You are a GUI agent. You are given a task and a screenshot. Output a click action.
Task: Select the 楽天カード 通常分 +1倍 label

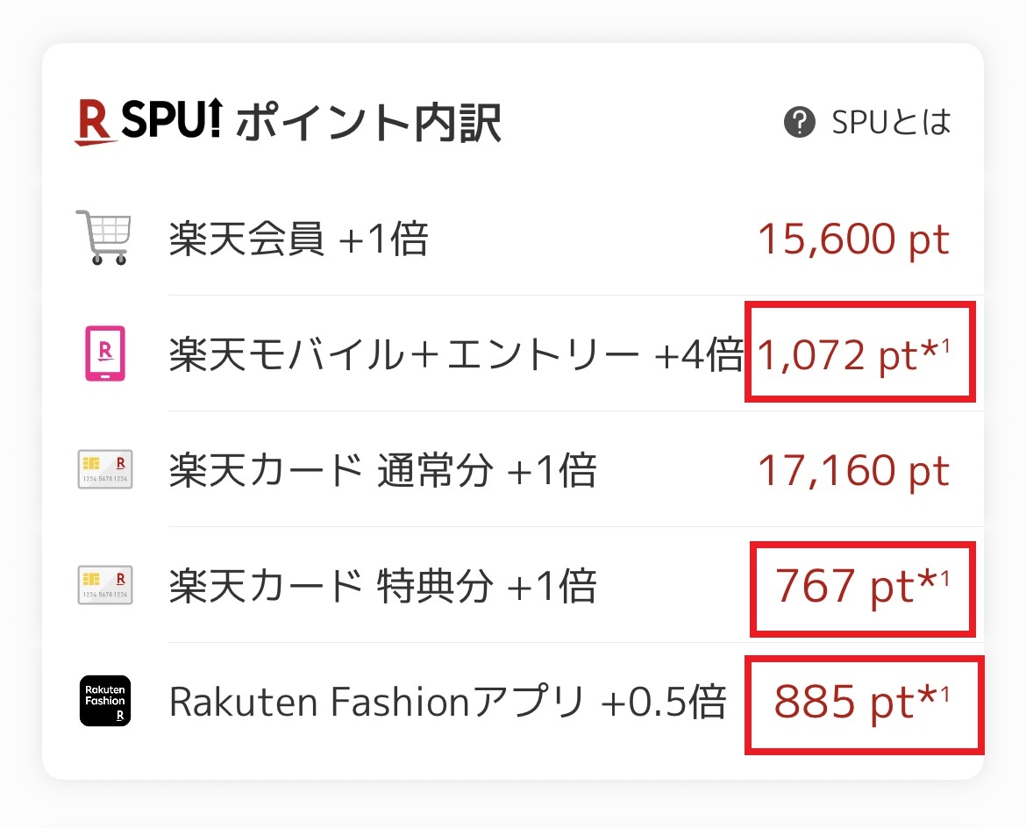(x=382, y=470)
